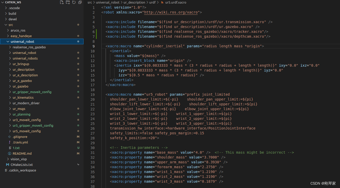Viewport: 340px width, 188px height.
Task: Open the ur_e_gazebo folder
Action: [x=22, y=81]
